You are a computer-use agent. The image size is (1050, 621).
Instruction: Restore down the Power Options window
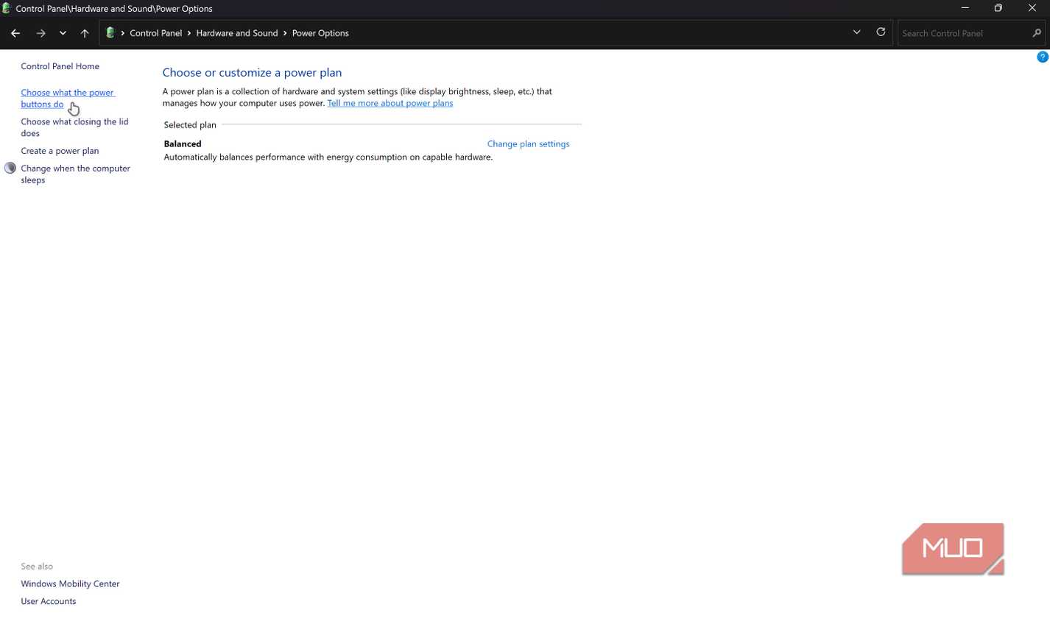click(998, 8)
